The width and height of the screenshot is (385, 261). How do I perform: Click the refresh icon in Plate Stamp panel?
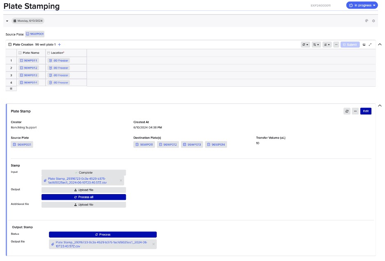[x=347, y=111]
